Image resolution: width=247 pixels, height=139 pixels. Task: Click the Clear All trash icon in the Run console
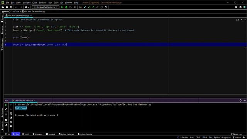(x=11, y=126)
